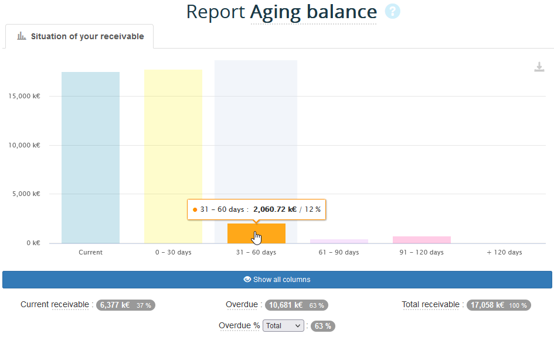This screenshot has width=554, height=337.
Task: Click the bar chart icon on the receivable tab
Action: 21,36
